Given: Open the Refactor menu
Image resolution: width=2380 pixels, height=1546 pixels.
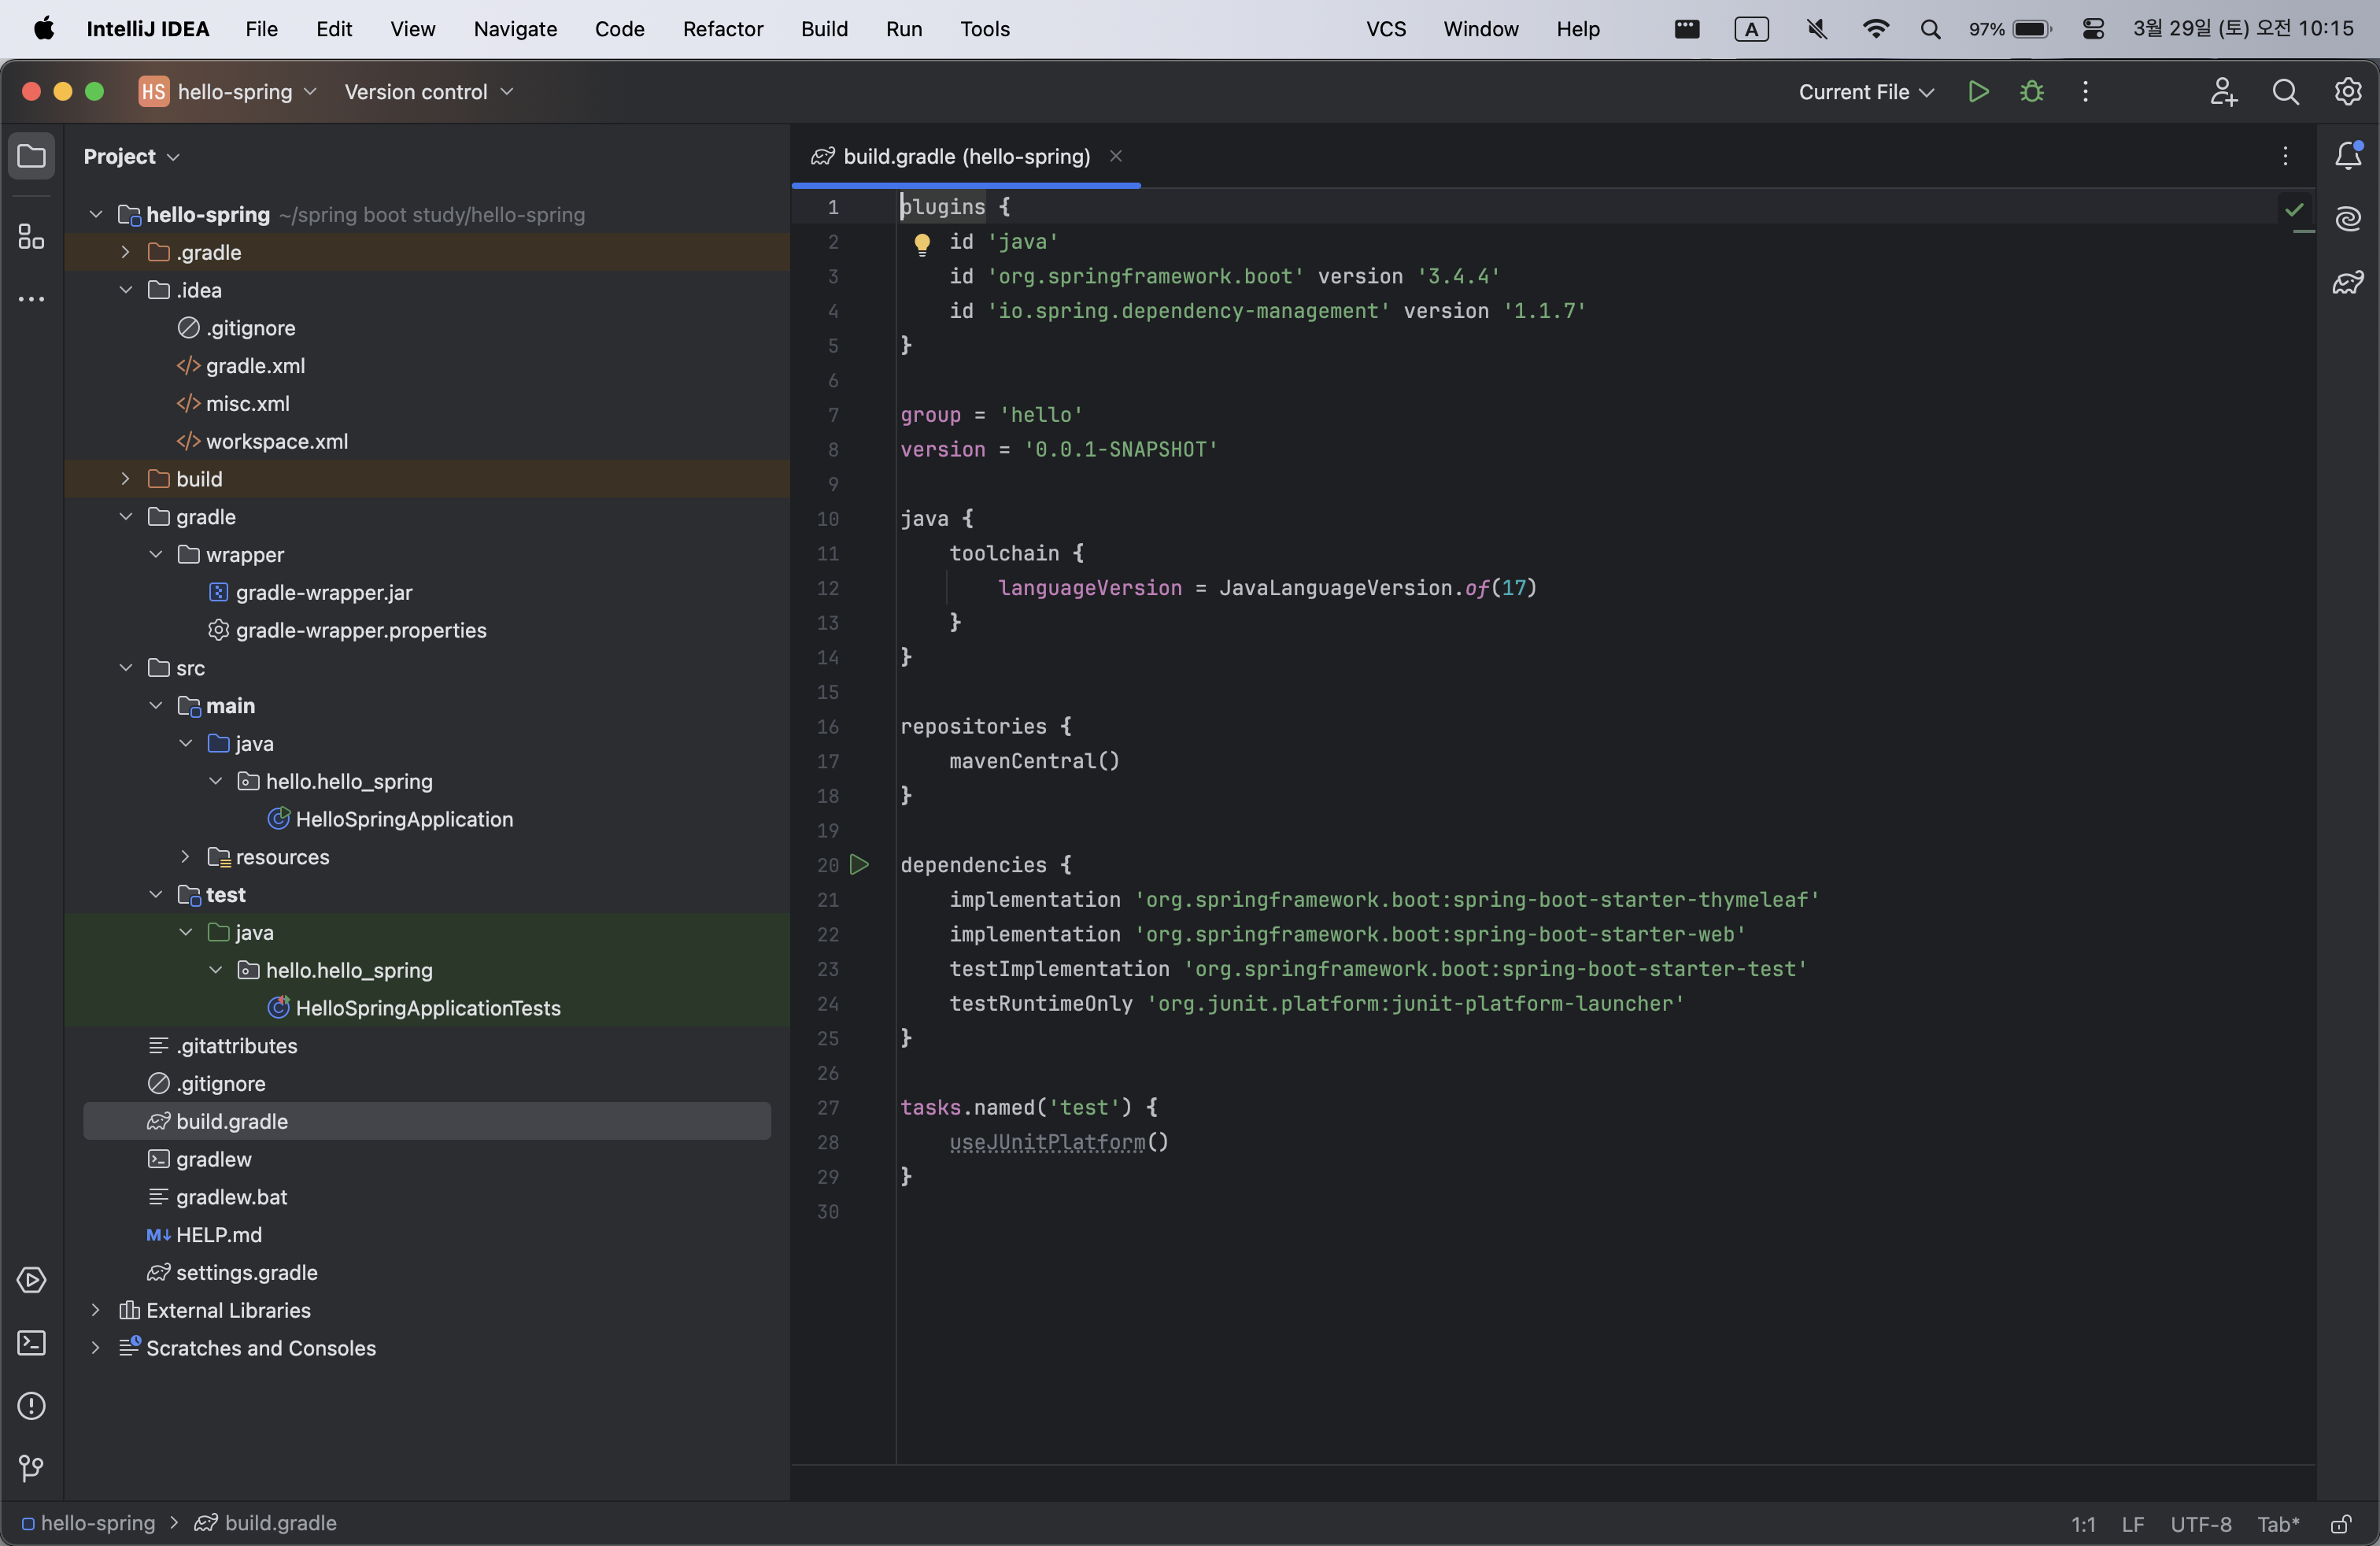Looking at the screenshot, I should click(x=723, y=29).
